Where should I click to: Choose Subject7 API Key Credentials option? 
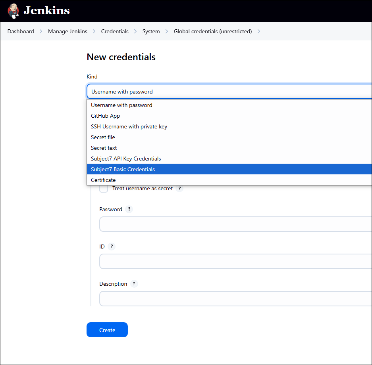pyautogui.click(x=126, y=159)
